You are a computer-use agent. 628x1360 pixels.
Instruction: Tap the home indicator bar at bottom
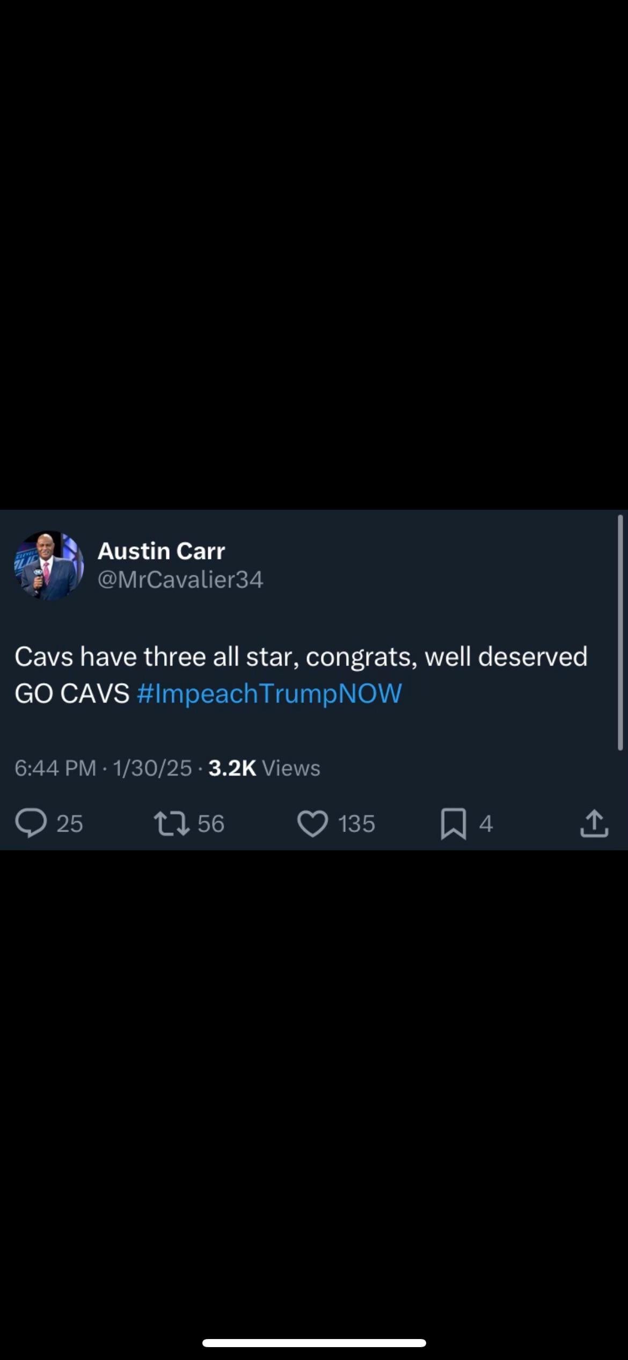tap(314, 1343)
